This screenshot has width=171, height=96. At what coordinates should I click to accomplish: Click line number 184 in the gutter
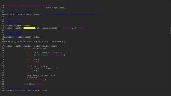2,84
